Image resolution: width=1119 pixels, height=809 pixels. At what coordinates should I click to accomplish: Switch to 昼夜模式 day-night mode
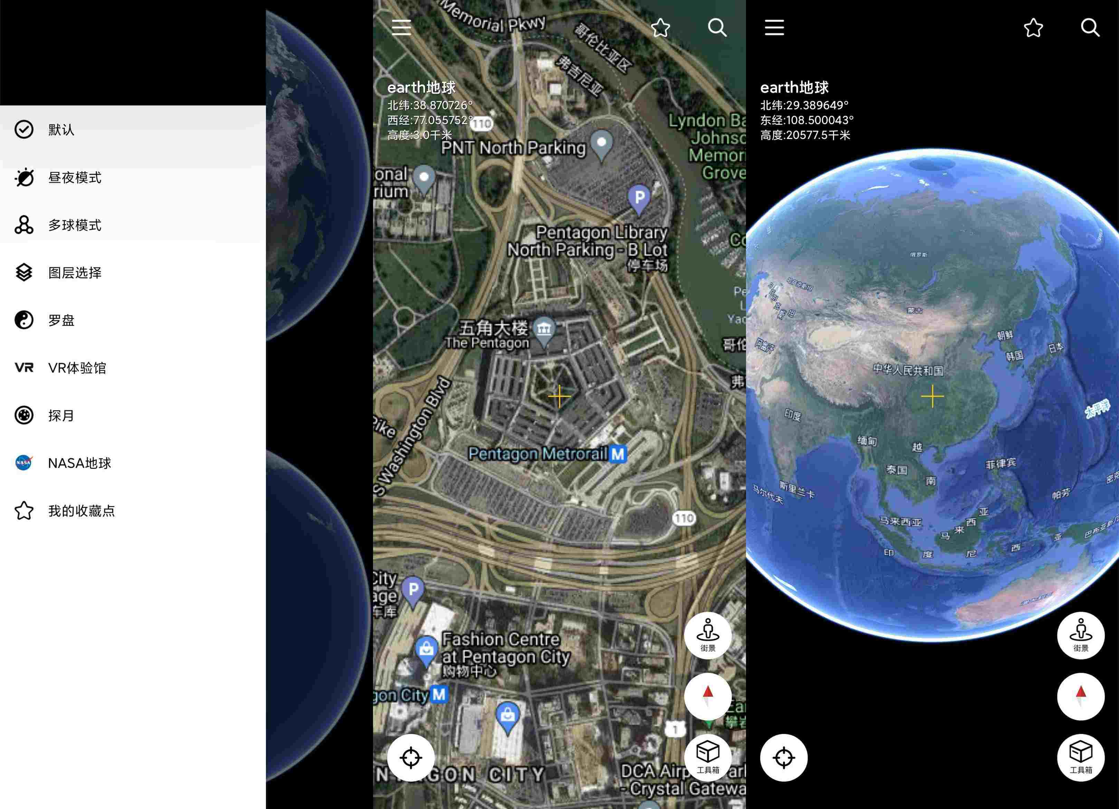[x=133, y=177]
